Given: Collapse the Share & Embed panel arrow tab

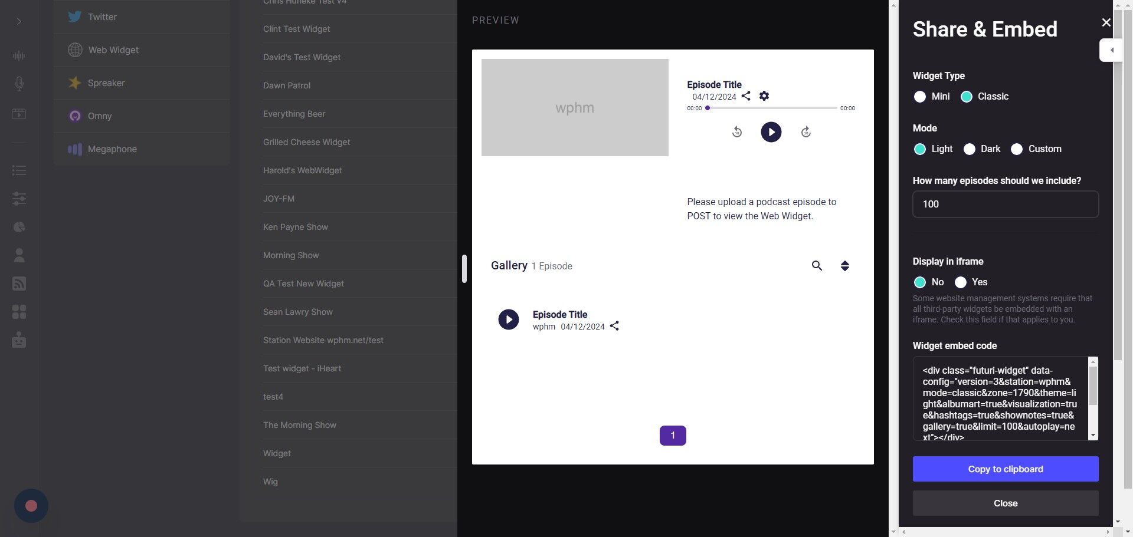Looking at the screenshot, I should tap(1111, 50).
